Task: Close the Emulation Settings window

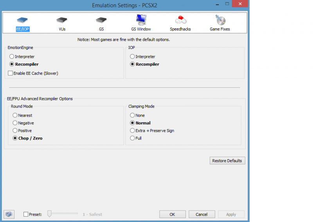Action: pos(240,4)
